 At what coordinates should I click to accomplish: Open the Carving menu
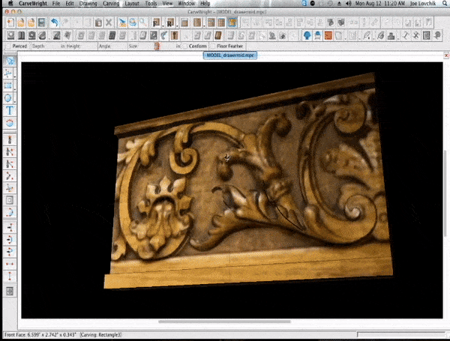coord(111,4)
